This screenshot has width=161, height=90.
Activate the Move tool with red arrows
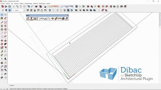pos(2,40)
